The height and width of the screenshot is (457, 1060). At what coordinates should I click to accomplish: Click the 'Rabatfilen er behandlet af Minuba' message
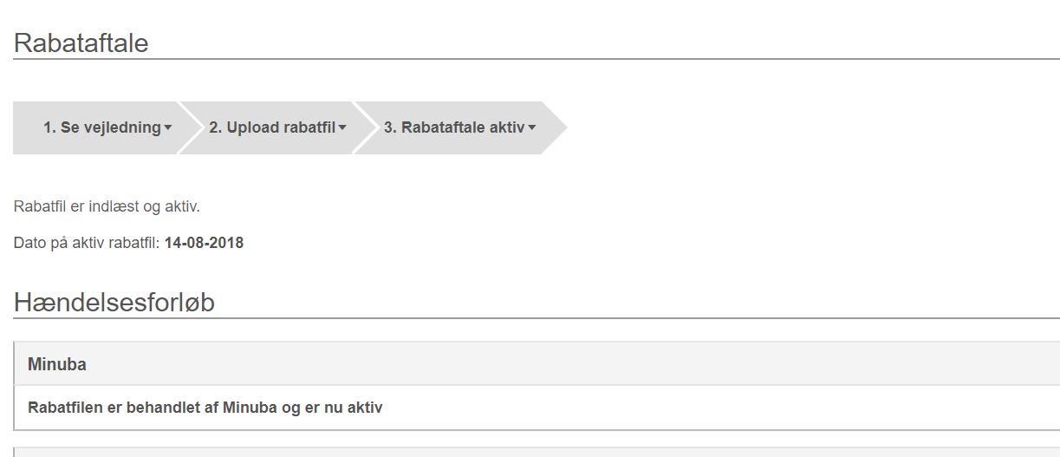205,408
